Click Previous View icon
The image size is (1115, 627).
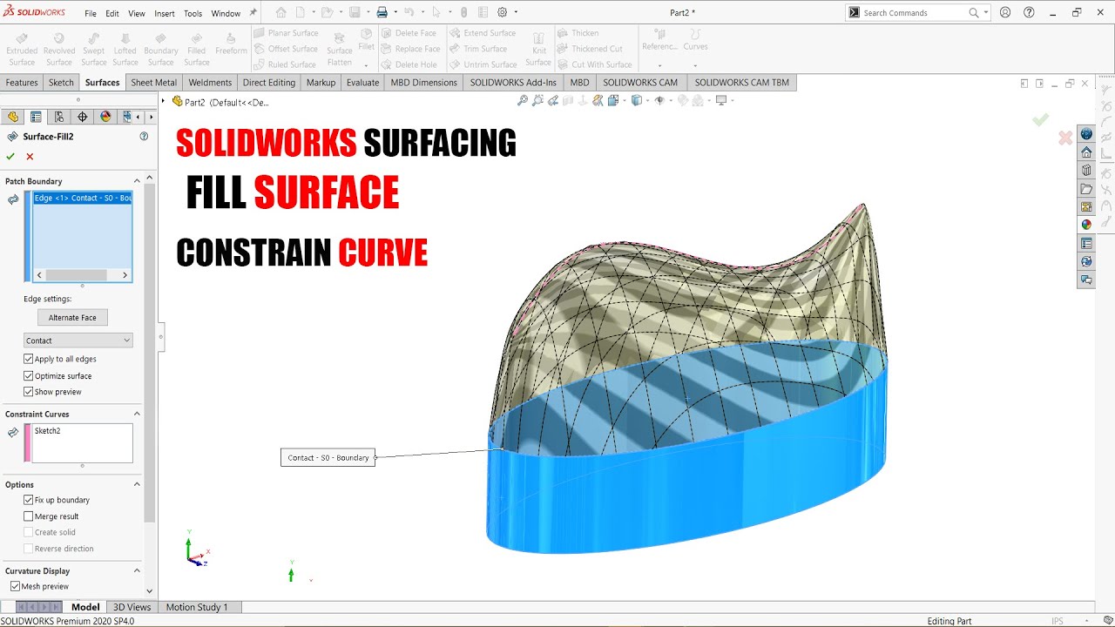552,100
